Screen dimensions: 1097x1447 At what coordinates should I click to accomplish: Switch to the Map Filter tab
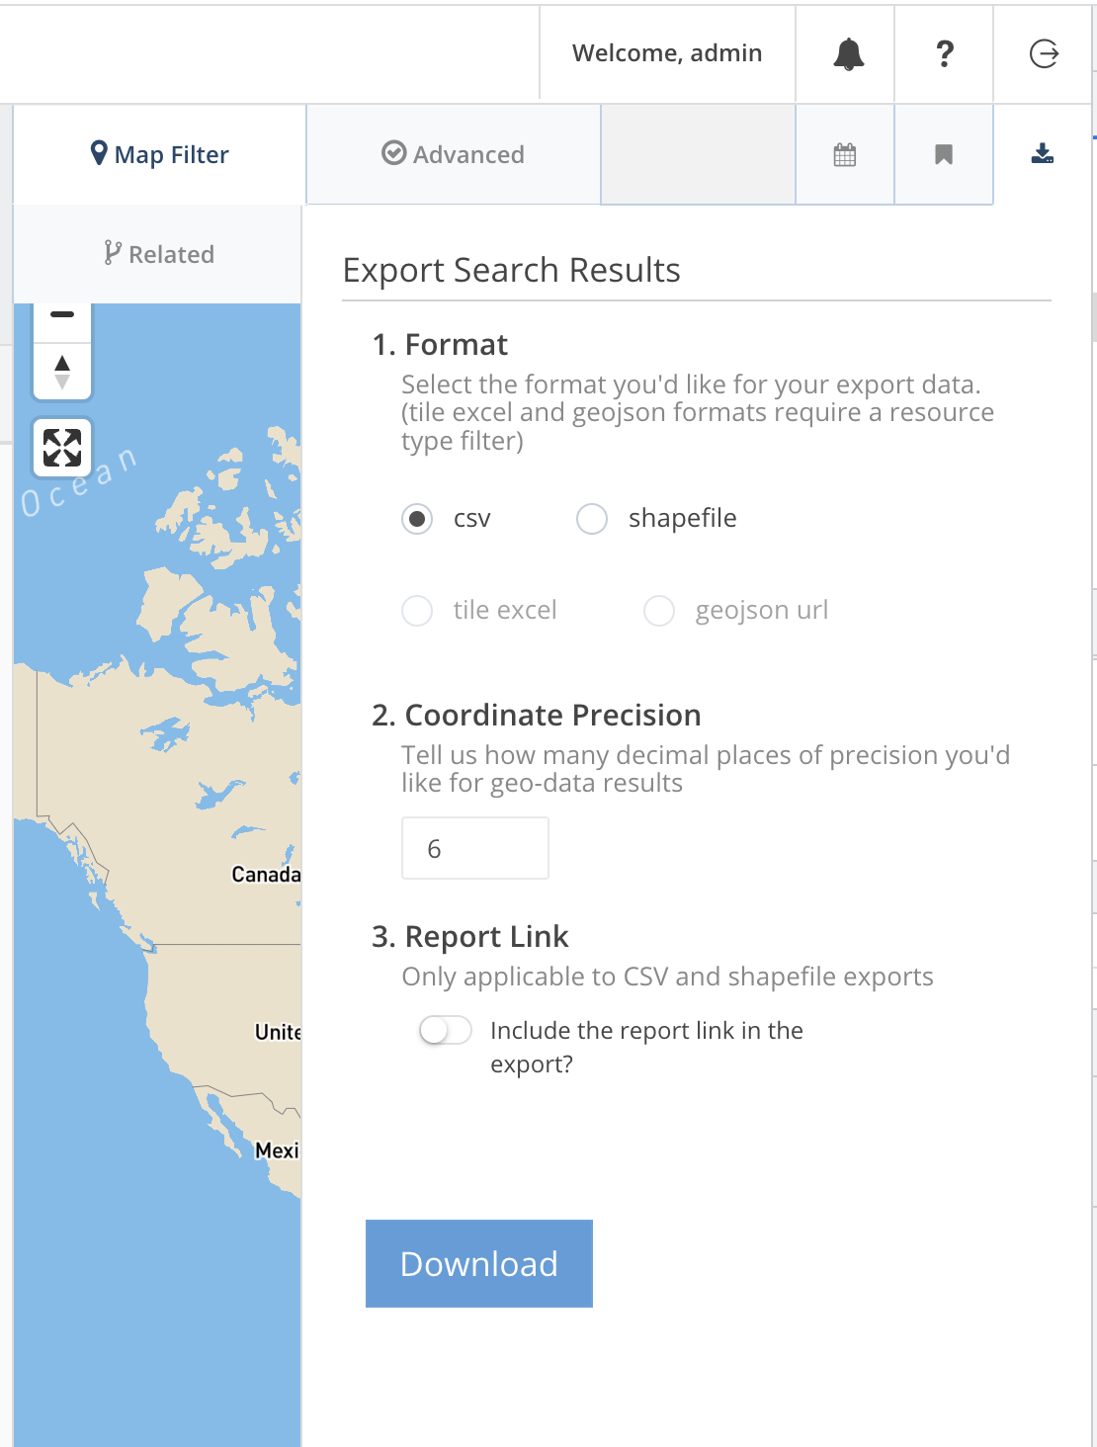click(x=158, y=154)
